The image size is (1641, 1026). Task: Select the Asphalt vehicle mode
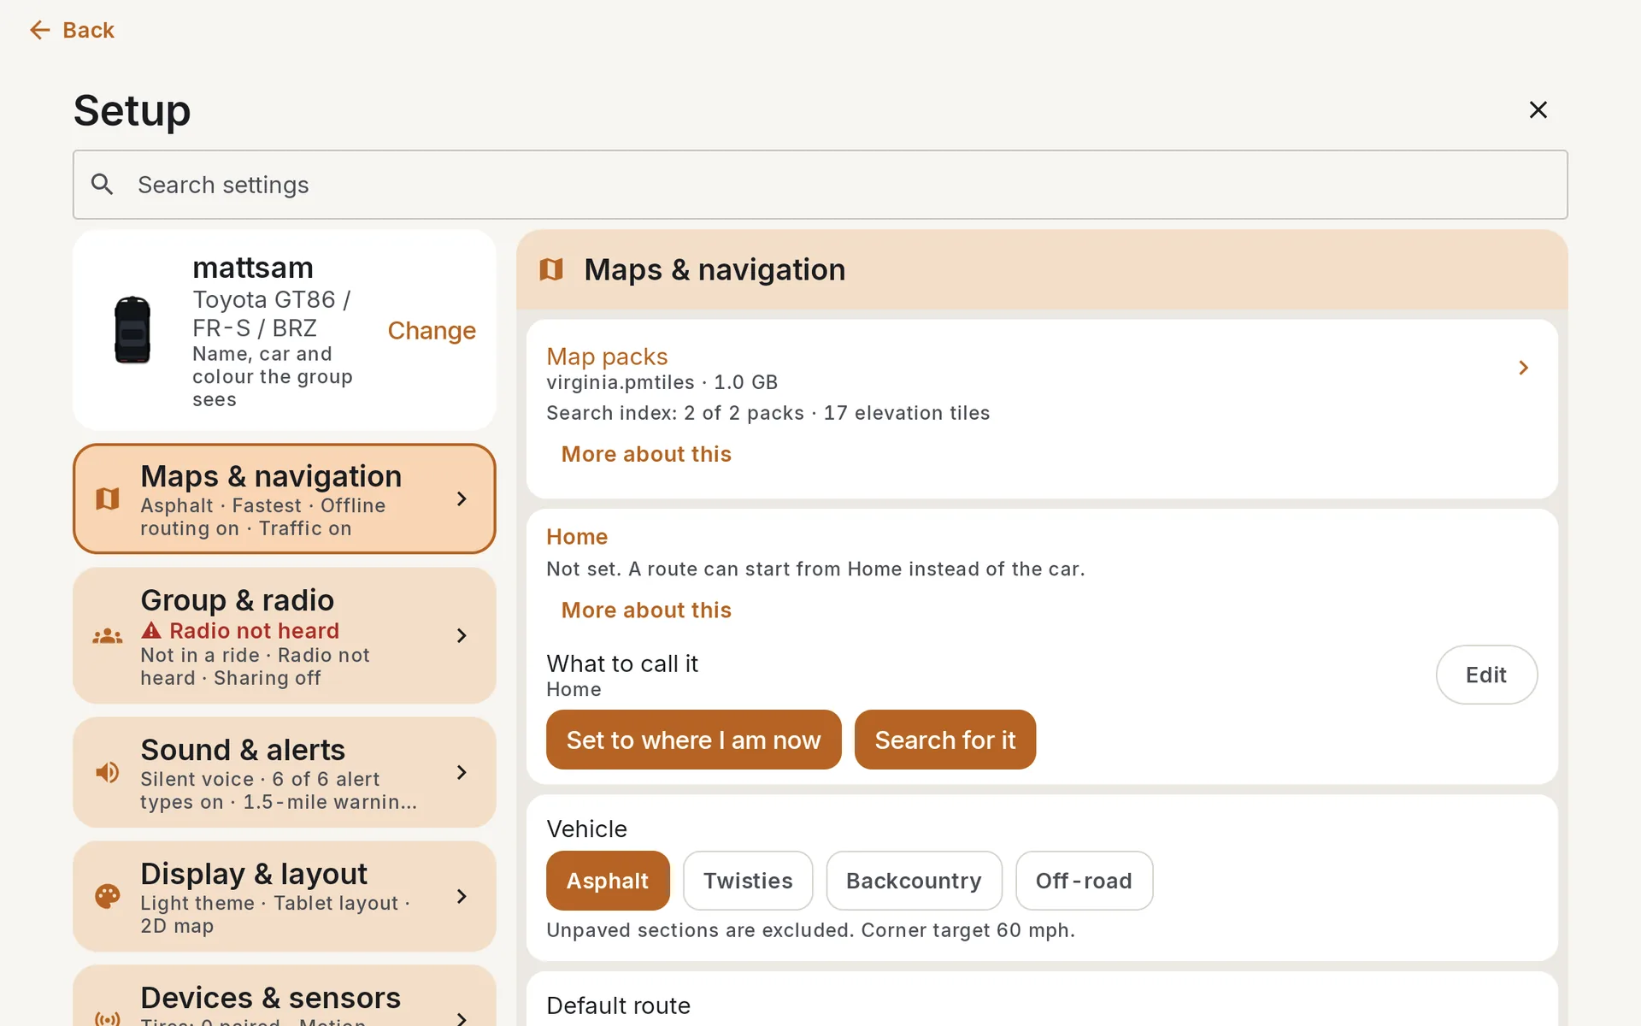click(x=608, y=881)
